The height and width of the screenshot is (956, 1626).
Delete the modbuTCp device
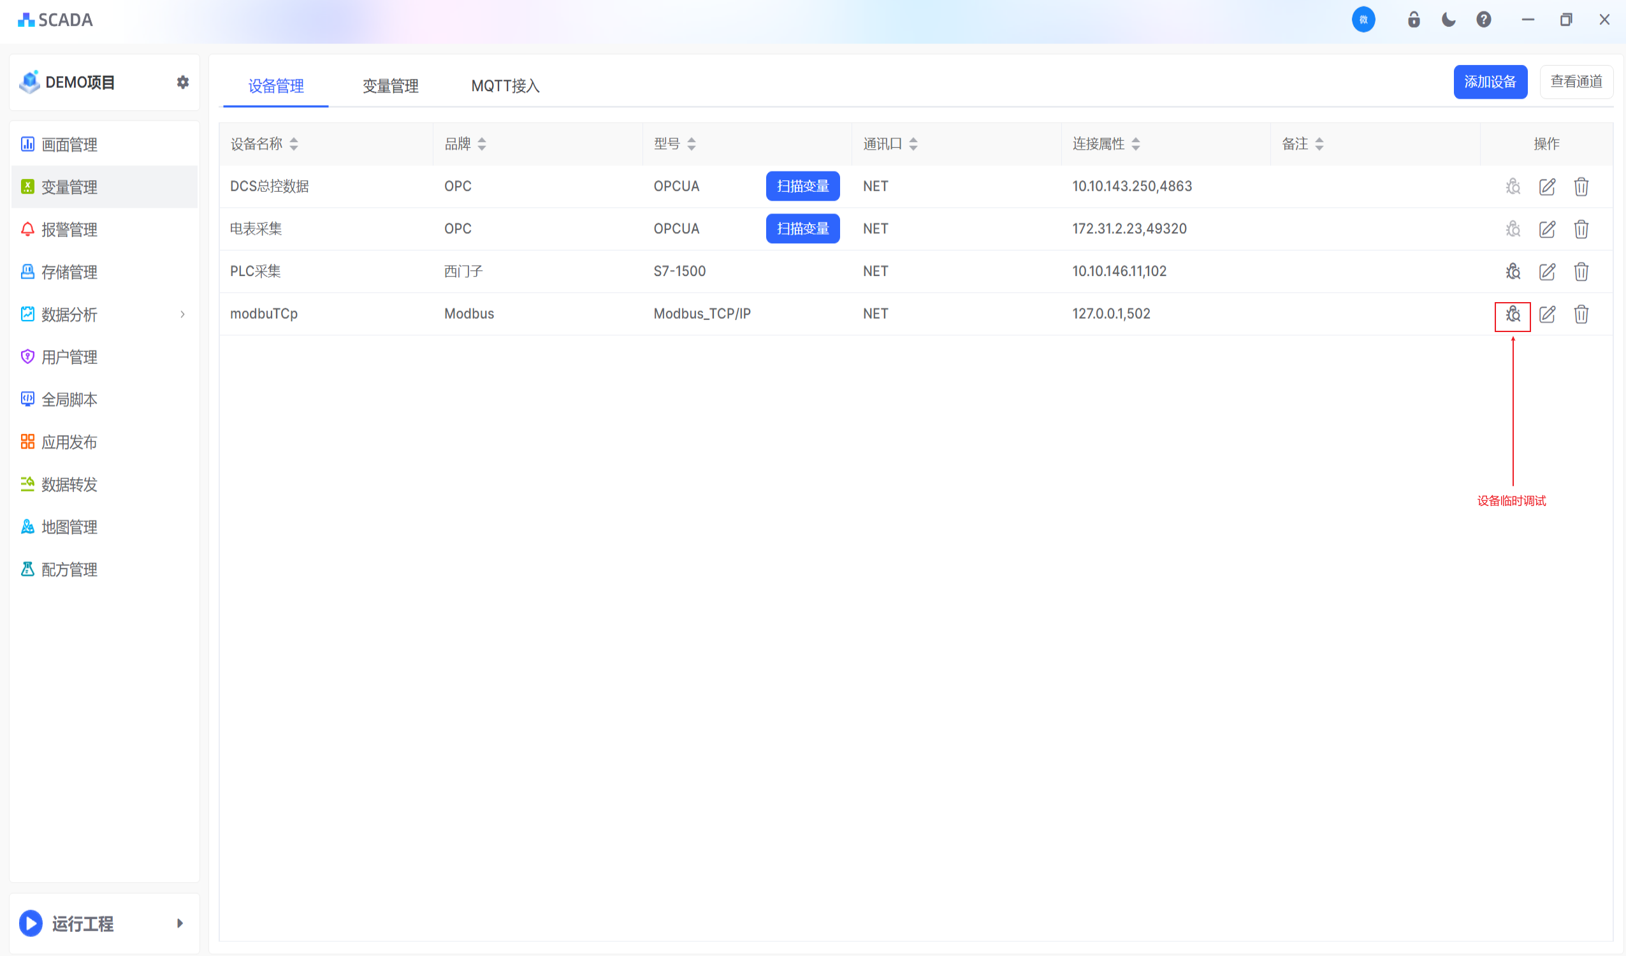coord(1581,314)
